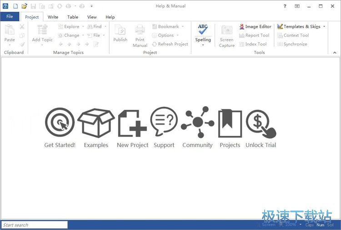341x230 pixels.
Task: Run the Spelling ABC check
Action: tap(203, 29)
